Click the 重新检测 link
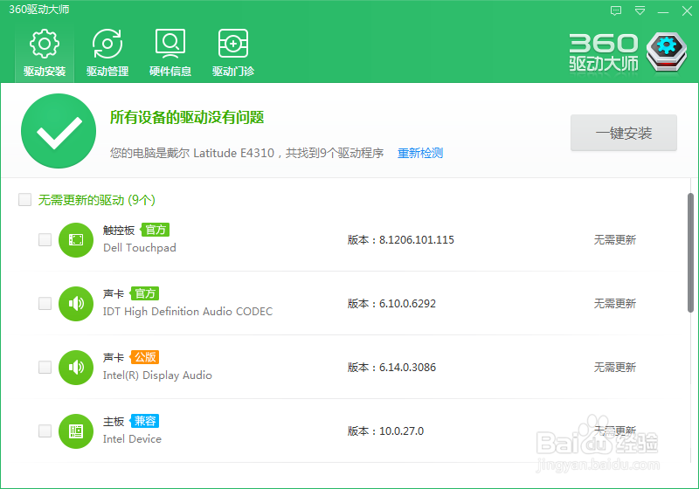The height and width of the screenshot is (489, 699). pos(420,153)
